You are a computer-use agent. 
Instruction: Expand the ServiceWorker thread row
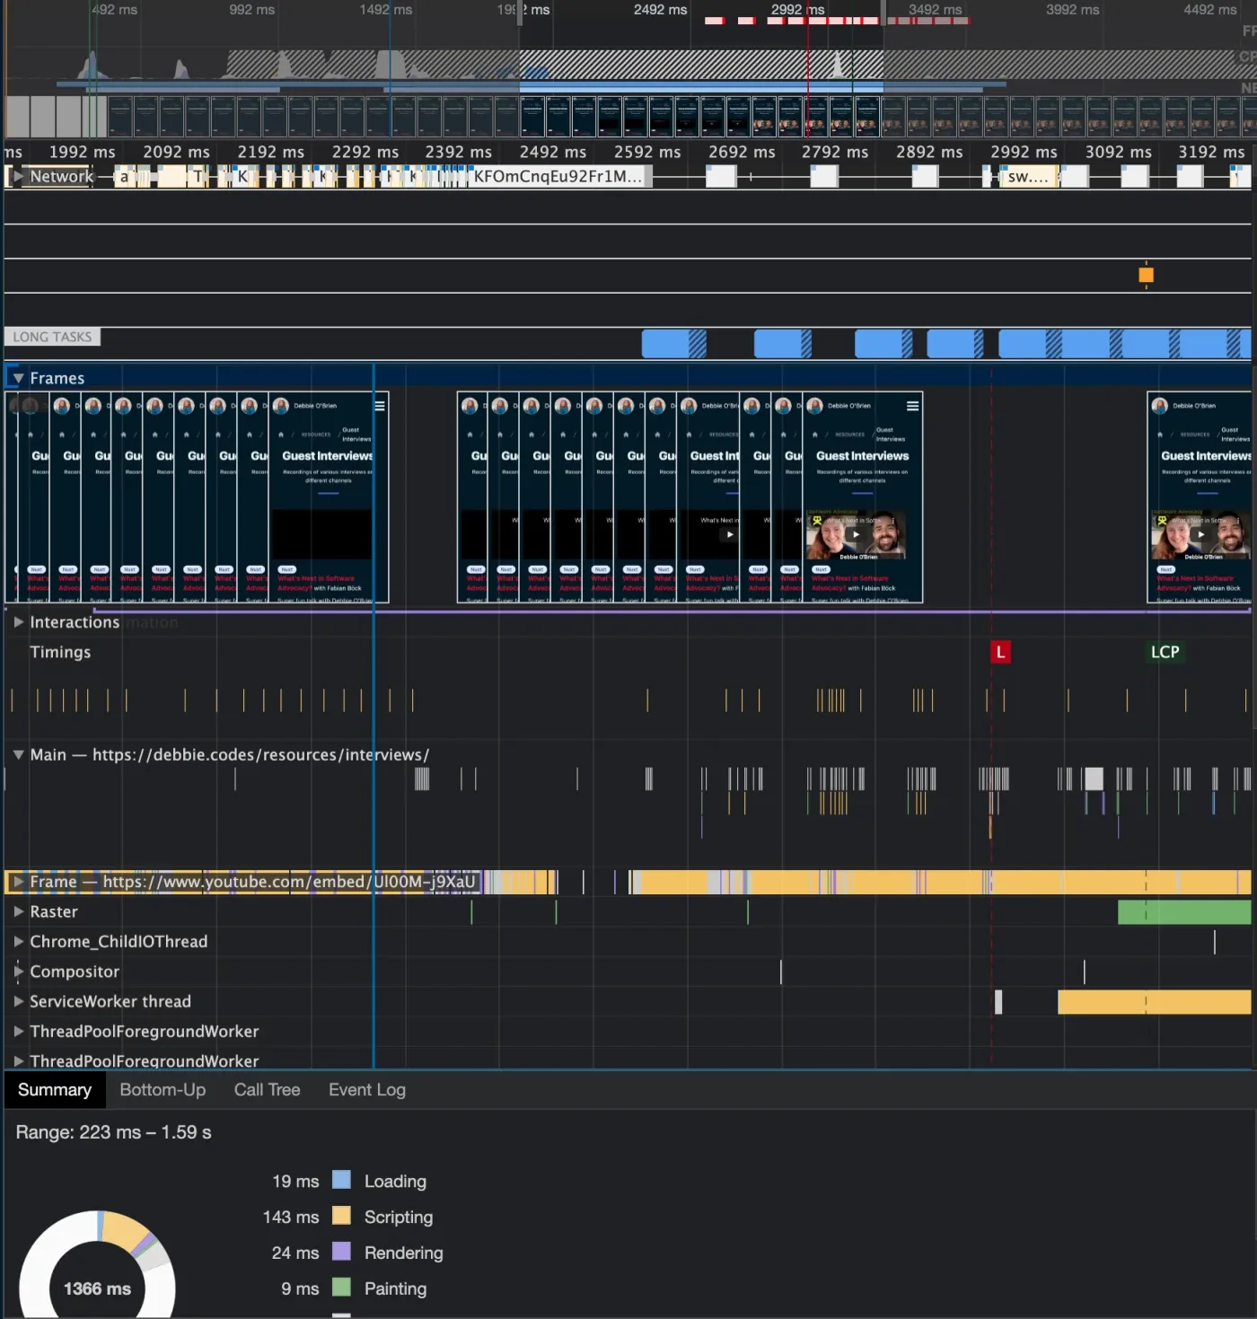point(18,1001)
